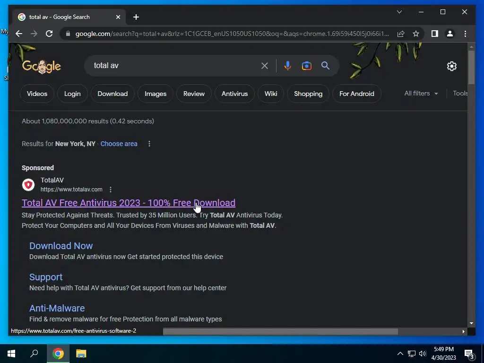Open the 'Anti-Malware' sitelink
Image resolution: width=484 pixels, height=363 pixels.
(57, 308)
